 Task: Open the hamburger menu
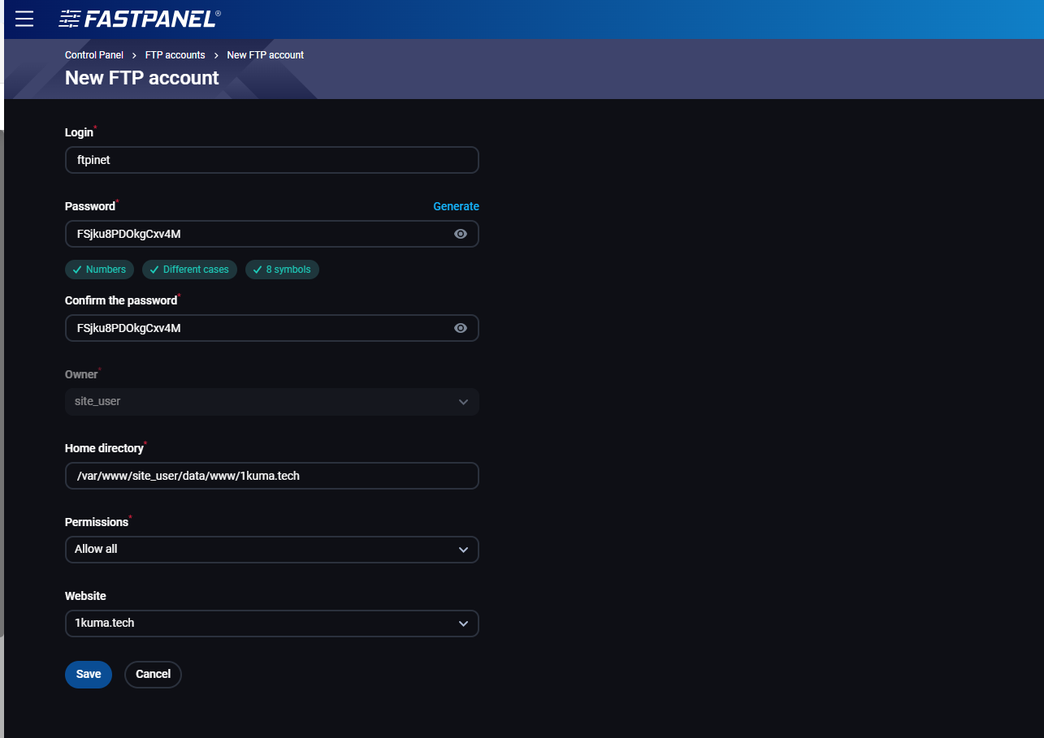24,19
